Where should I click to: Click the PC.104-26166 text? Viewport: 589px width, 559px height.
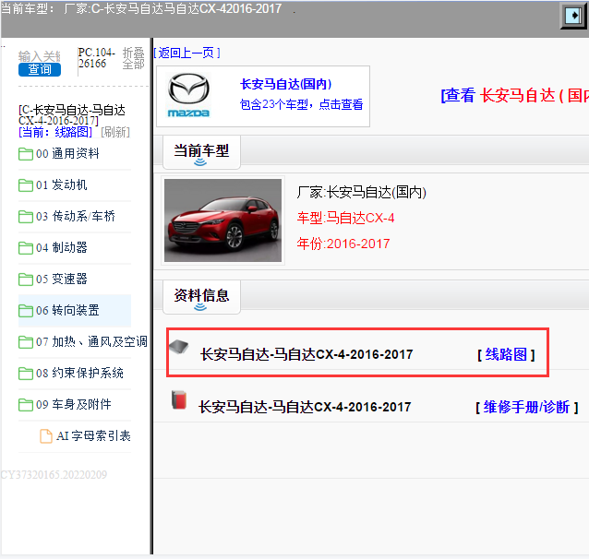[x=97, y=58]
